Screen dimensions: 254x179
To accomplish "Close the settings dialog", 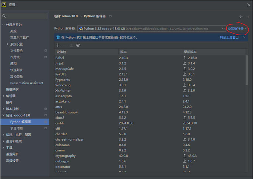I will 248,5.
